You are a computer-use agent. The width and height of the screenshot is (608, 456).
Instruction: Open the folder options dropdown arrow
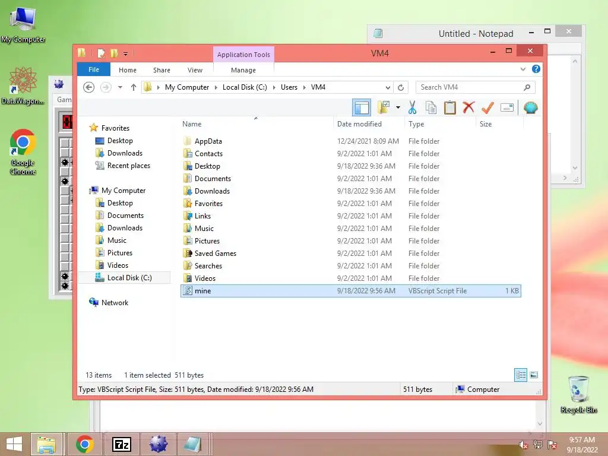point(398,107)
